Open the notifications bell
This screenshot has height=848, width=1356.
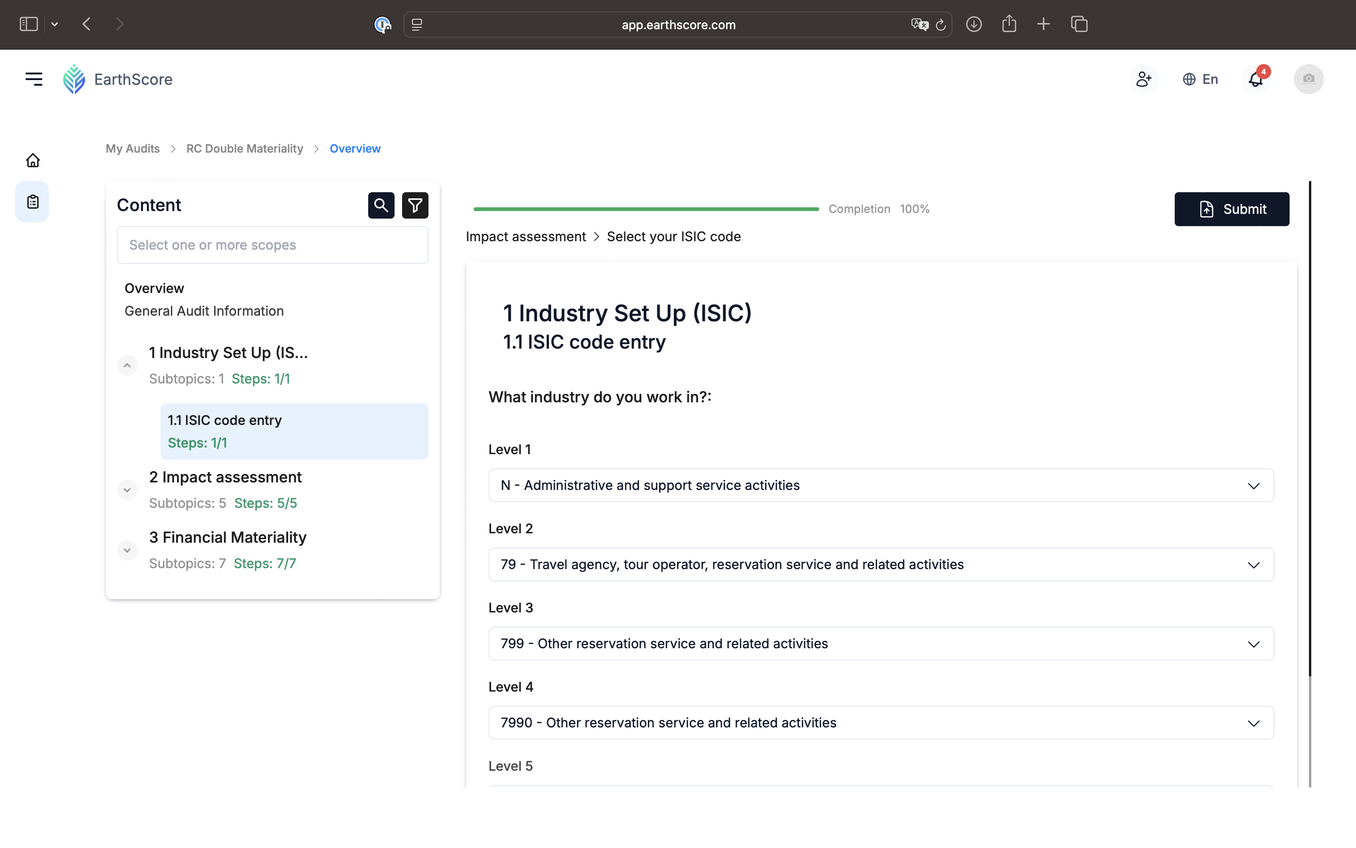(1256, 79)
